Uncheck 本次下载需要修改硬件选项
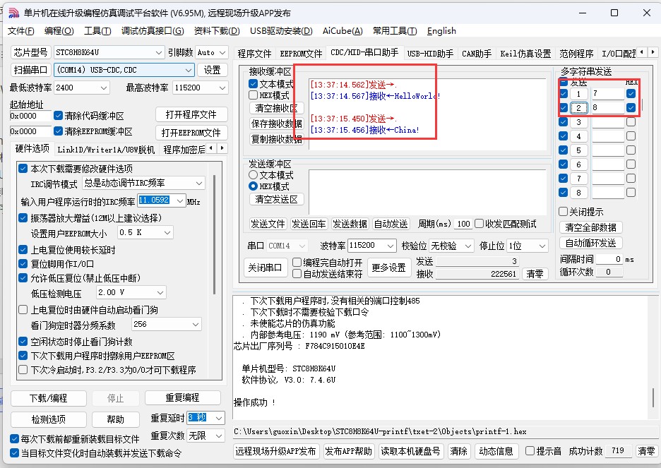 (23, 169)
